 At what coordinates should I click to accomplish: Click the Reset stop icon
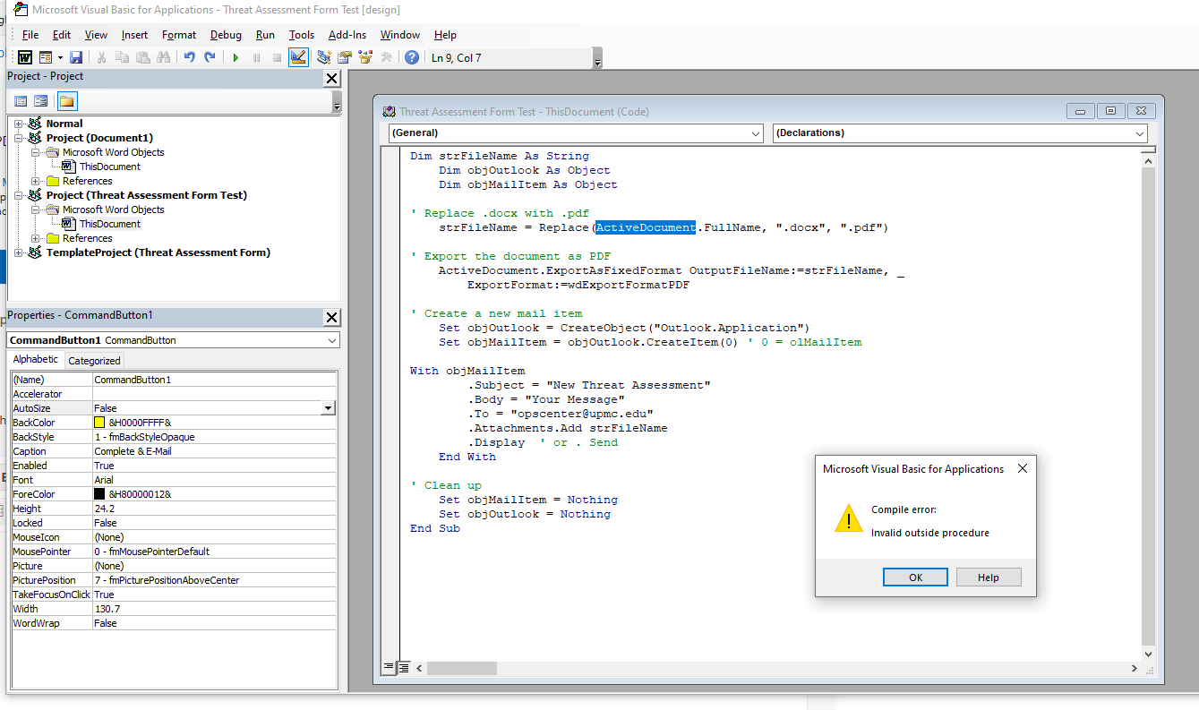pyautogui.click(x=277, y=57)
